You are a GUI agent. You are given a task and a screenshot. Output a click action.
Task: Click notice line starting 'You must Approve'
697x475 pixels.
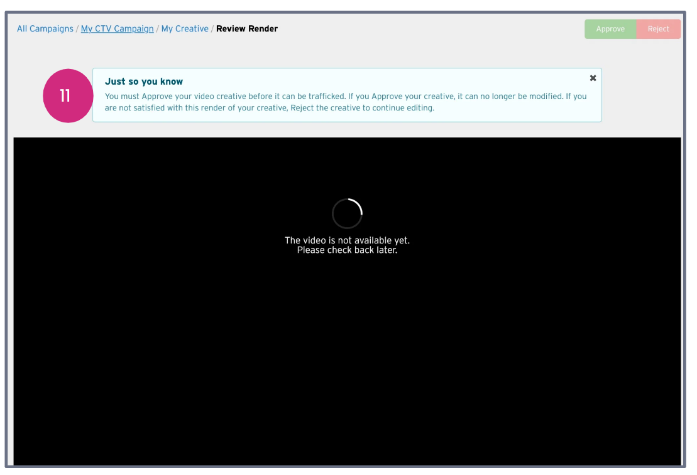tap(345, 96)
